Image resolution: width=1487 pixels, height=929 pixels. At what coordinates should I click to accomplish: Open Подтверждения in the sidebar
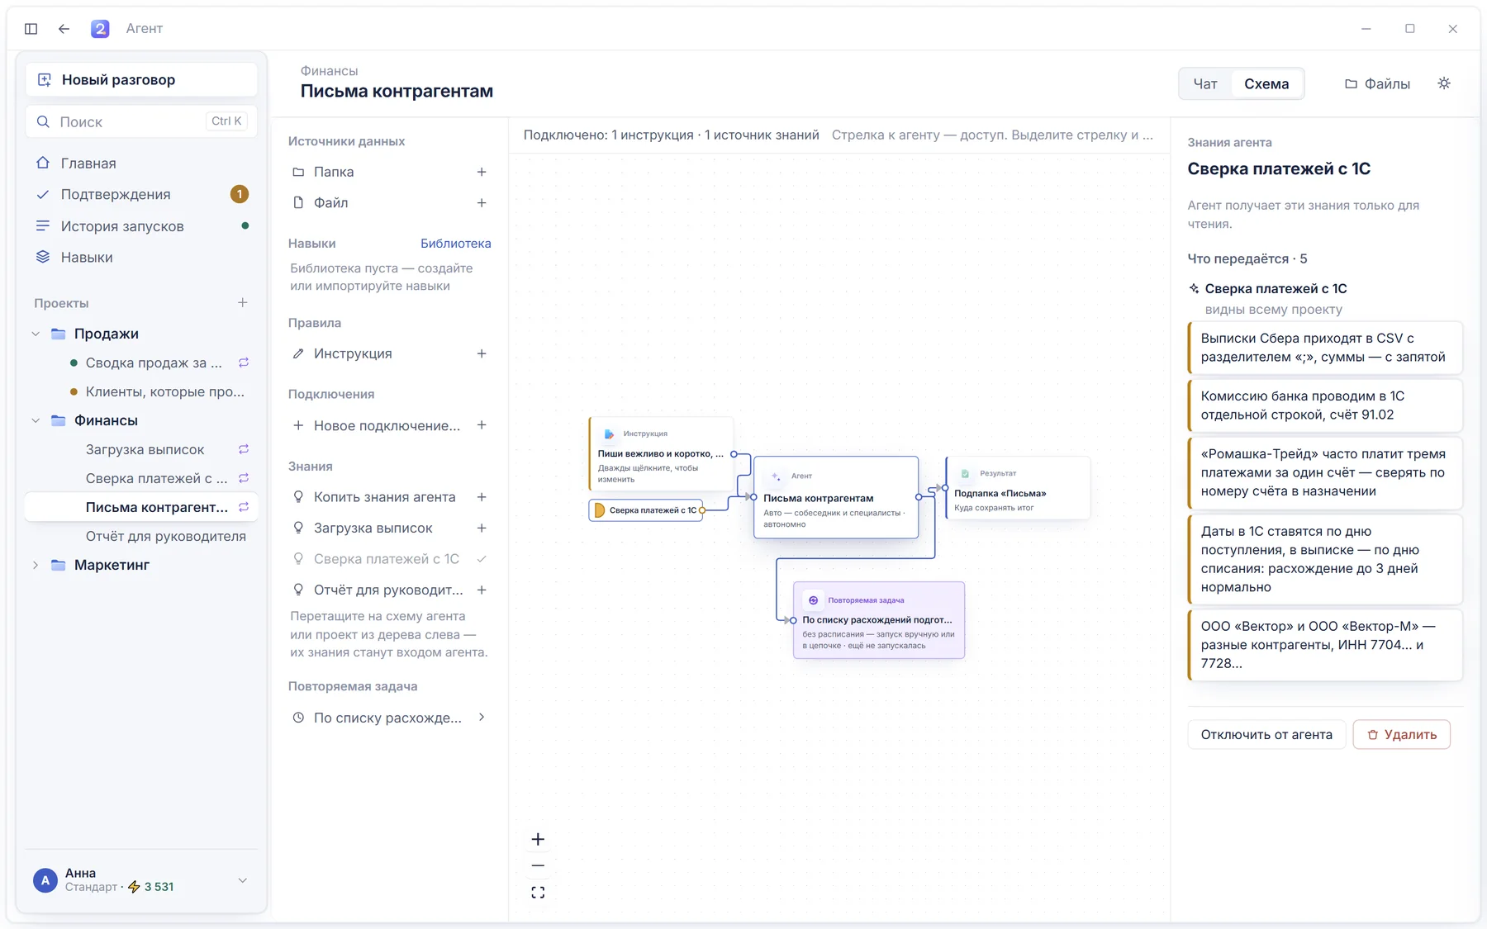pos(141,194)
